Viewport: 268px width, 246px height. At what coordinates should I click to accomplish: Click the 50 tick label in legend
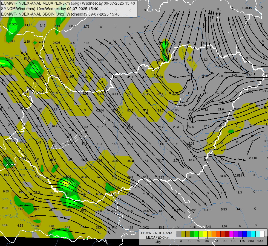(x=207, y=241)
